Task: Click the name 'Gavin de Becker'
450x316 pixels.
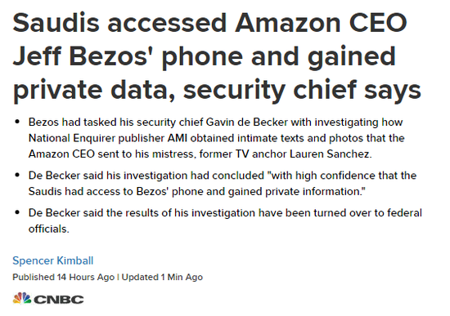Action: 247,122
